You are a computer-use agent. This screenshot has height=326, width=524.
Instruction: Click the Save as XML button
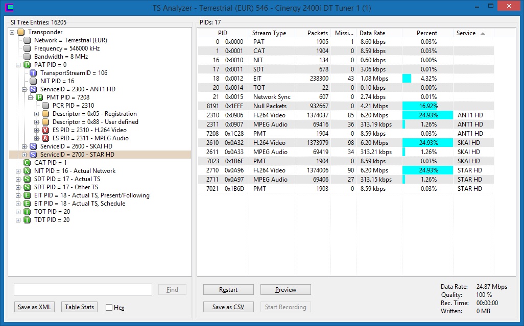coord(34,307)
